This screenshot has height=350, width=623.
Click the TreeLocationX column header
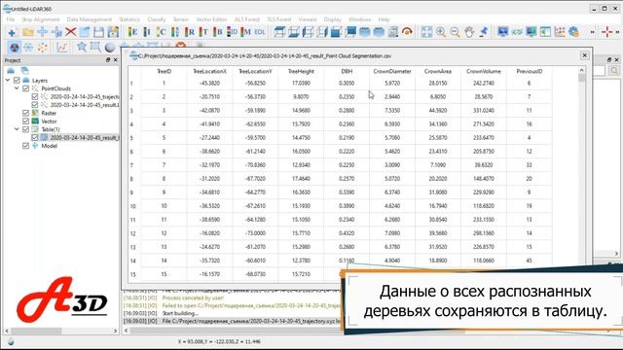(x=209, y=71)
